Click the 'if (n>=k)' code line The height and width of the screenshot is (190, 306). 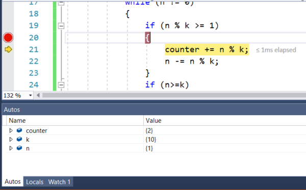click(167, 85)
